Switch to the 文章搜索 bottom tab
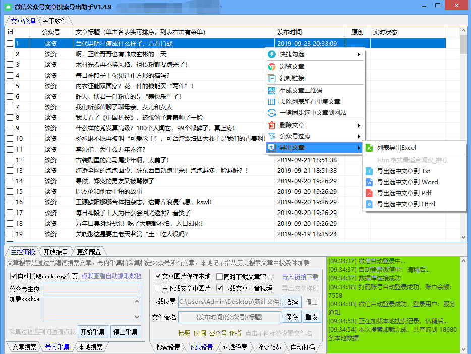 click(24, 347)
